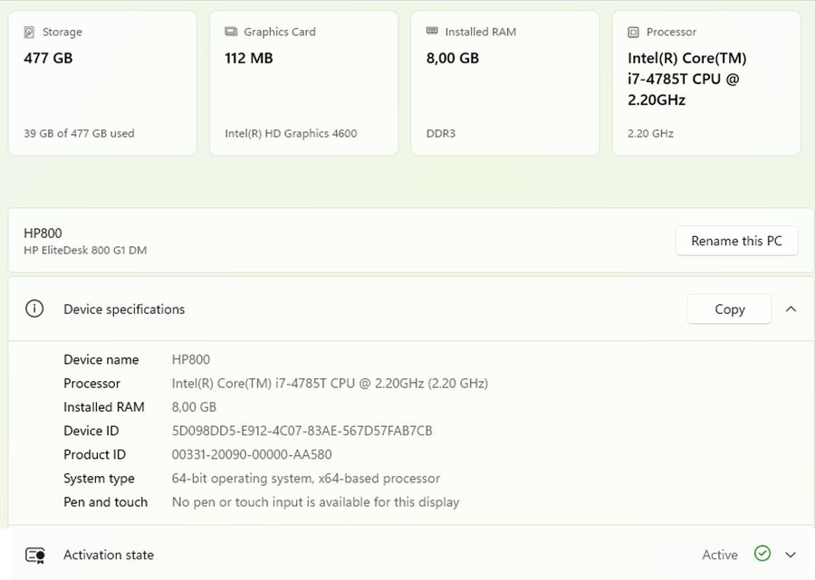Click the info icon beside Device specifications
The height and width of the screenshot is (580, 815).
pos(34,309)
